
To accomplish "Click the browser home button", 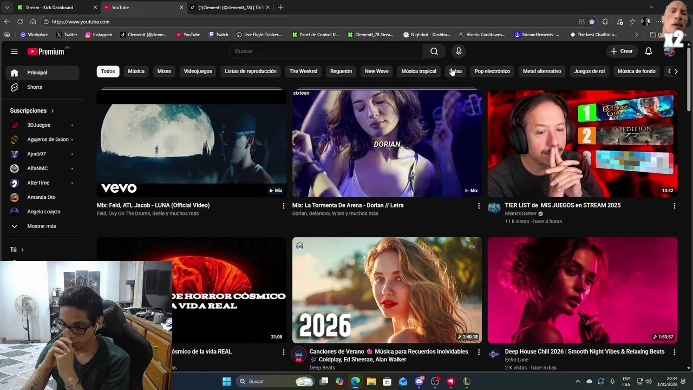I will tap(33, 22).
